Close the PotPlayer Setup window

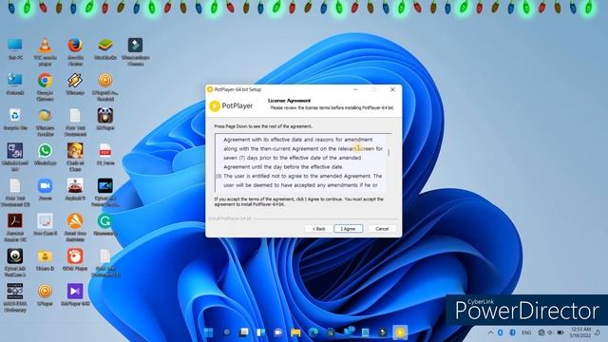click(x=392, y=89)
